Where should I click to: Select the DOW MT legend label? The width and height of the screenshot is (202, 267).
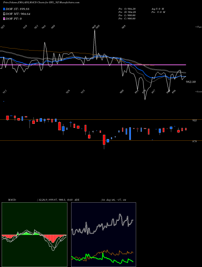click(x=18, y=14)
